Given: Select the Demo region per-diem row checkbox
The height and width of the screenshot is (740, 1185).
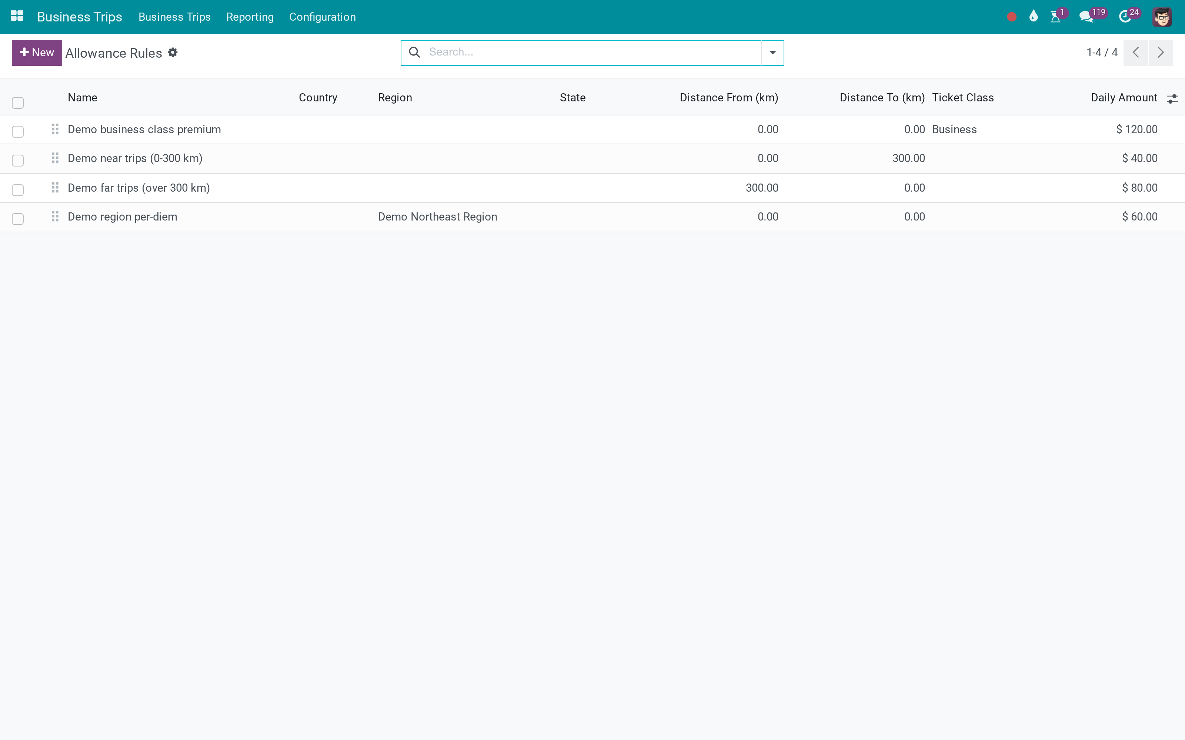Looking at the screenshot, I should pyautogui.click(x=18, y=219).
